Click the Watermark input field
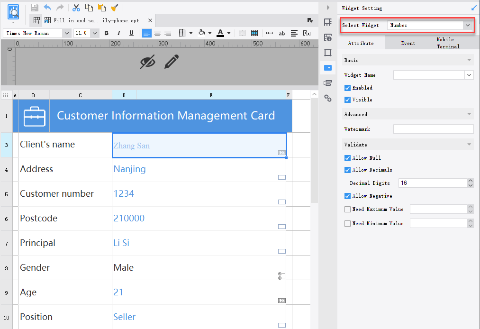The width and height of the screenshot is (480, 329). pyautogui.click(x=433, y=129)
